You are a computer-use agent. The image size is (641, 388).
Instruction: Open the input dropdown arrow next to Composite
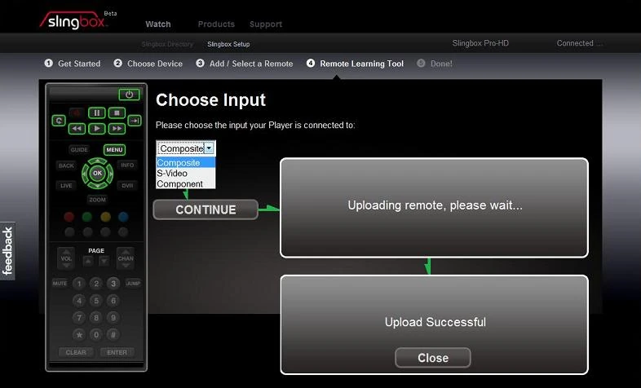click(x=209, y=148)
